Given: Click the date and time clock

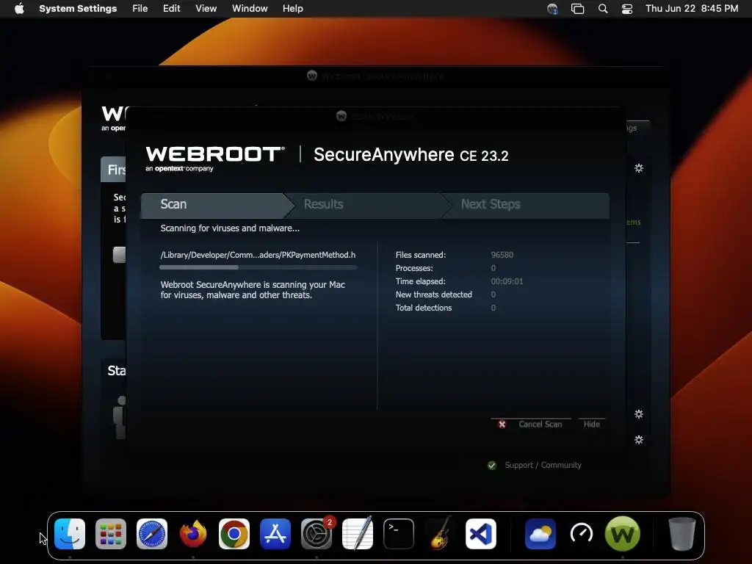Looking at the screenshot, I should [692, 9].
